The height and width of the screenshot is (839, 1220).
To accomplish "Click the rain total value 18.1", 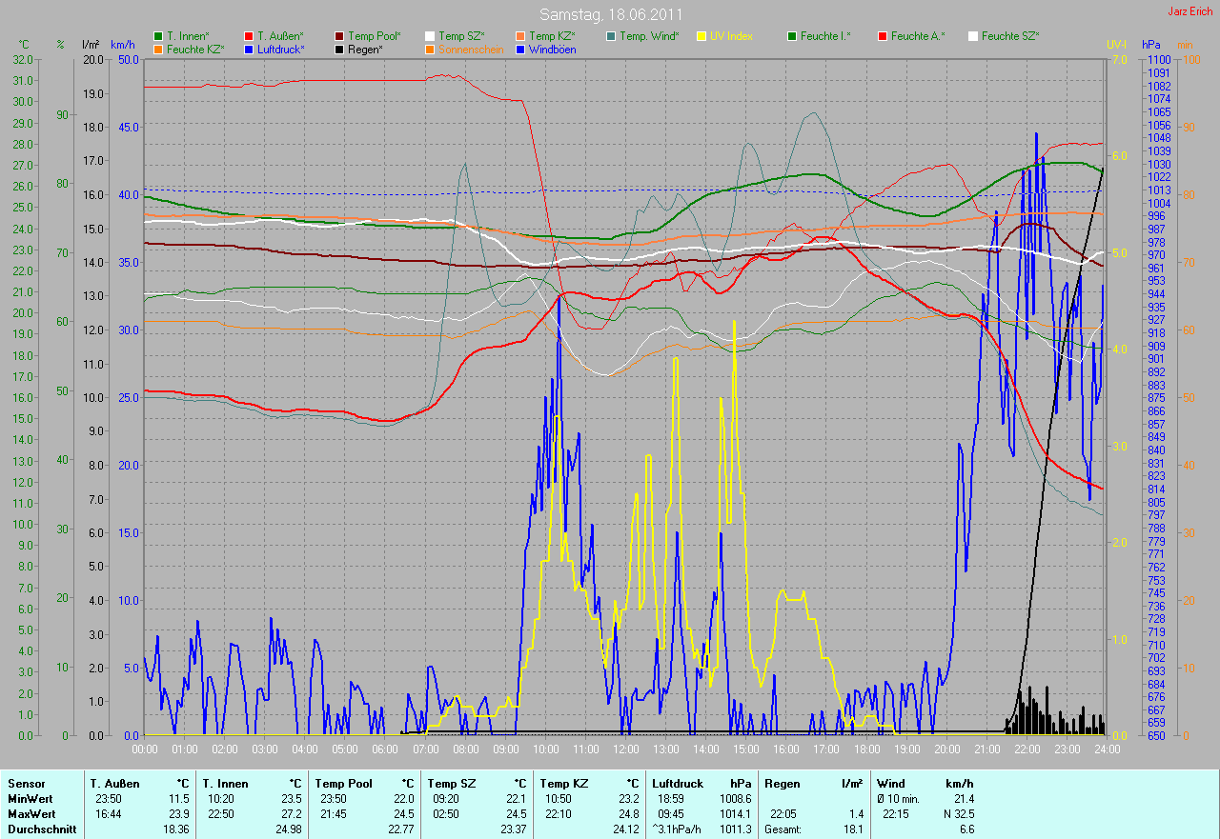I will [854, 829].
